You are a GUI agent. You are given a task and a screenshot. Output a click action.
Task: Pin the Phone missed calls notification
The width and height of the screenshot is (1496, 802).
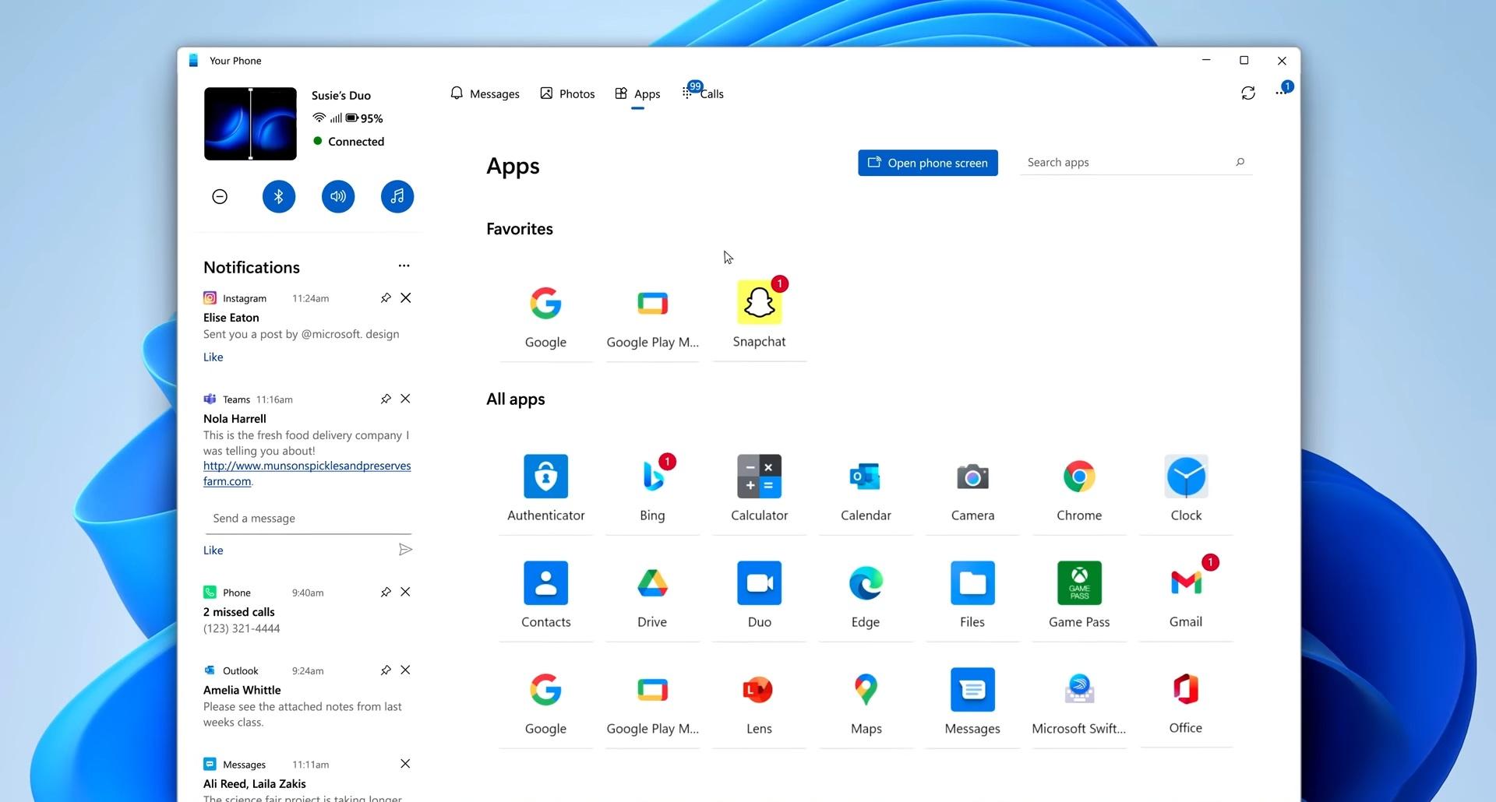pyautogui.click(x=386, y=593)
